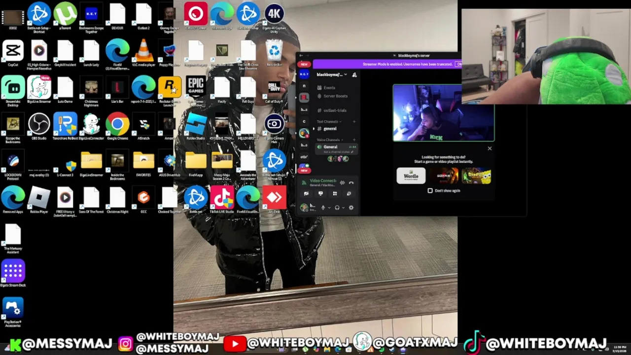
Task: Expand blackboymaj server name dropdown
Action: pos(332,74)
